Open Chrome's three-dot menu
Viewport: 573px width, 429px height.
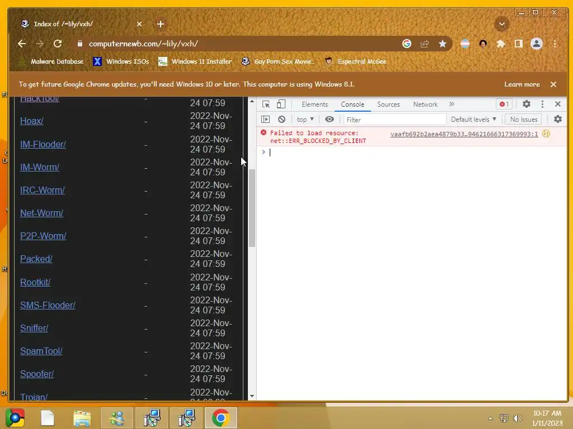coord(555,44)
